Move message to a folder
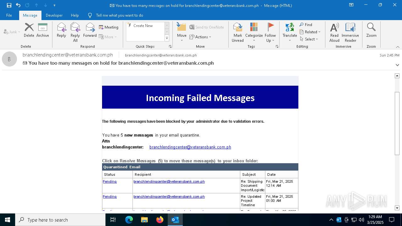This screenshot has height=226, width=402. pos(182,32)
